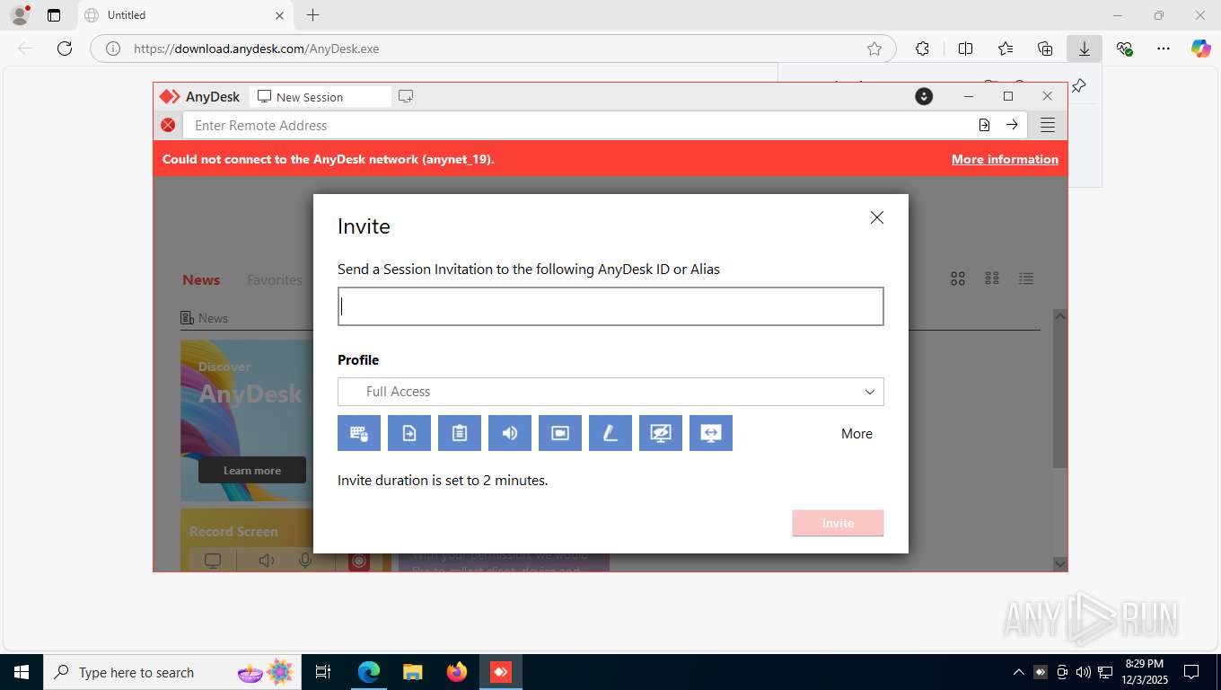Switch to the News tab

[201, 279]
